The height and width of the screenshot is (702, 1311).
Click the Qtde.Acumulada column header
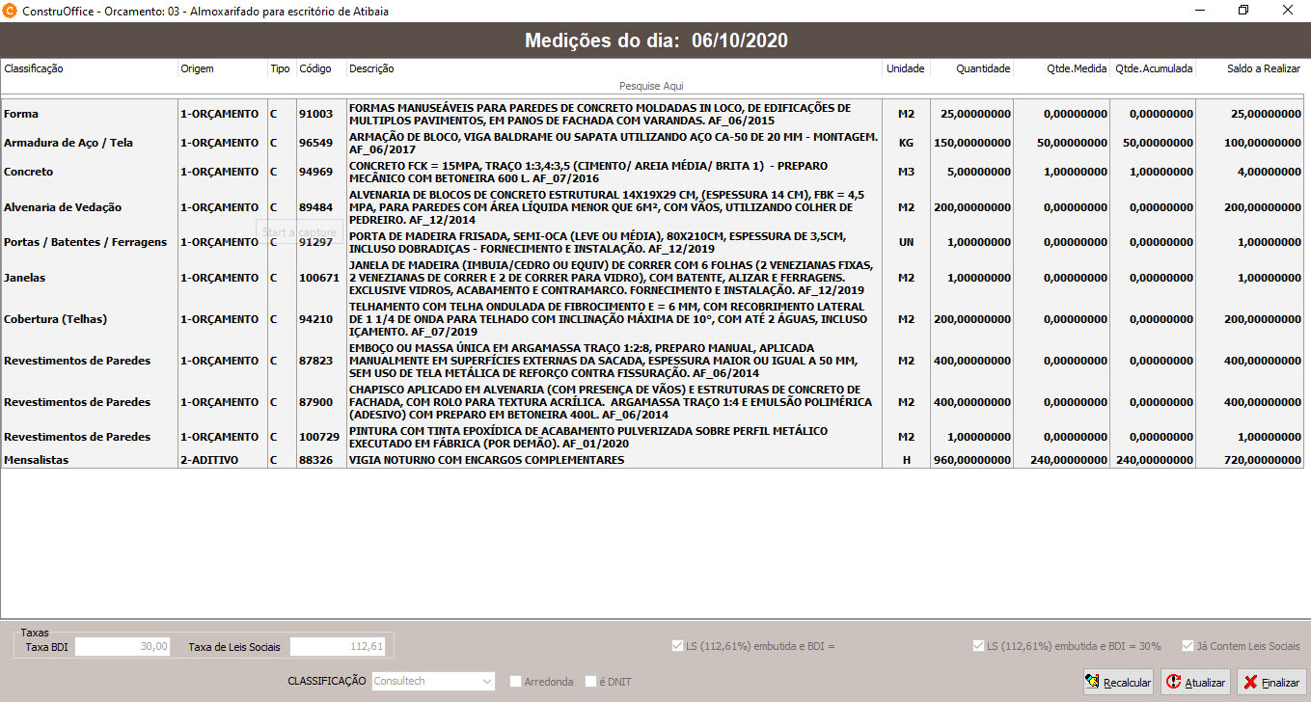[1154, 68]
